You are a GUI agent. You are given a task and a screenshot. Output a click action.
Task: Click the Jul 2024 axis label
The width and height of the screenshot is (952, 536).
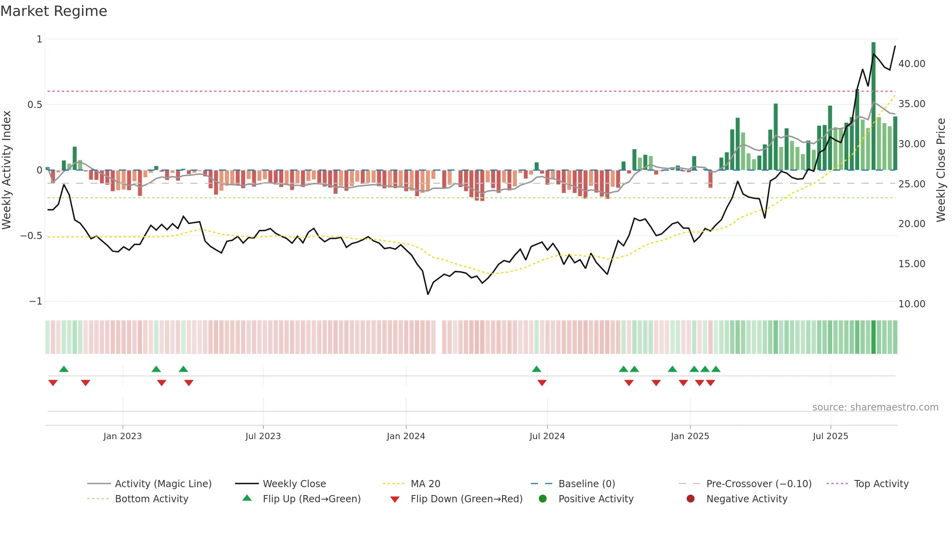click(547, 436)
